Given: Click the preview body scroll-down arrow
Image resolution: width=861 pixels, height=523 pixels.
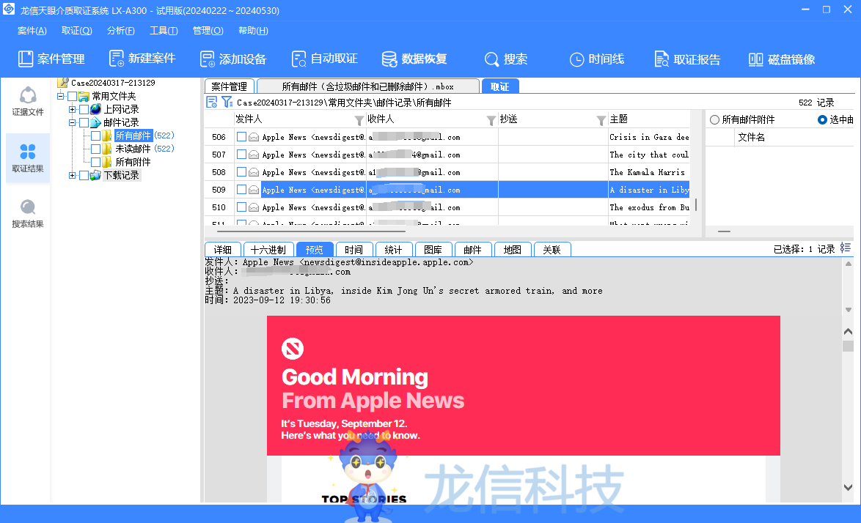Looking at the screenshot, I should pyautogui.click(x=848, y=487).
